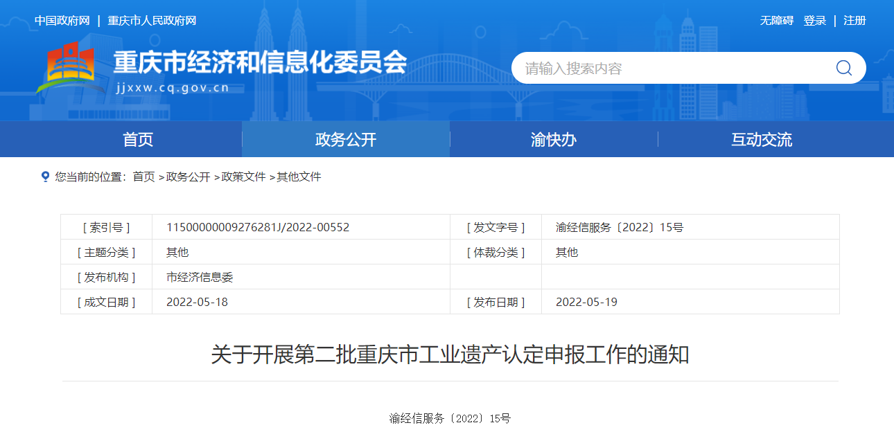Go to the 互动交流 navigation tab
The height and width of the screenshot is (441, 894).
(x=761, y=140)
